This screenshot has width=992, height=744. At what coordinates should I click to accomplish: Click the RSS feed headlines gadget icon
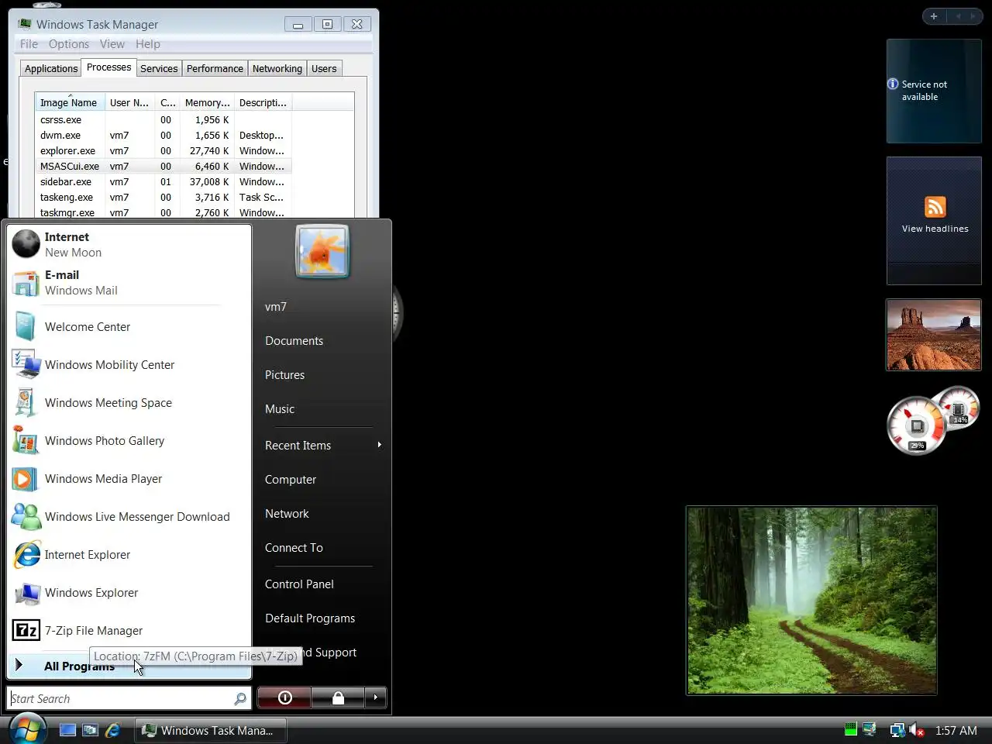935,207
